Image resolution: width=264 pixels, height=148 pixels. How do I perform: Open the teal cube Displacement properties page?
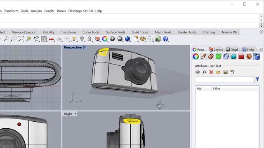[x=234, y=57]
